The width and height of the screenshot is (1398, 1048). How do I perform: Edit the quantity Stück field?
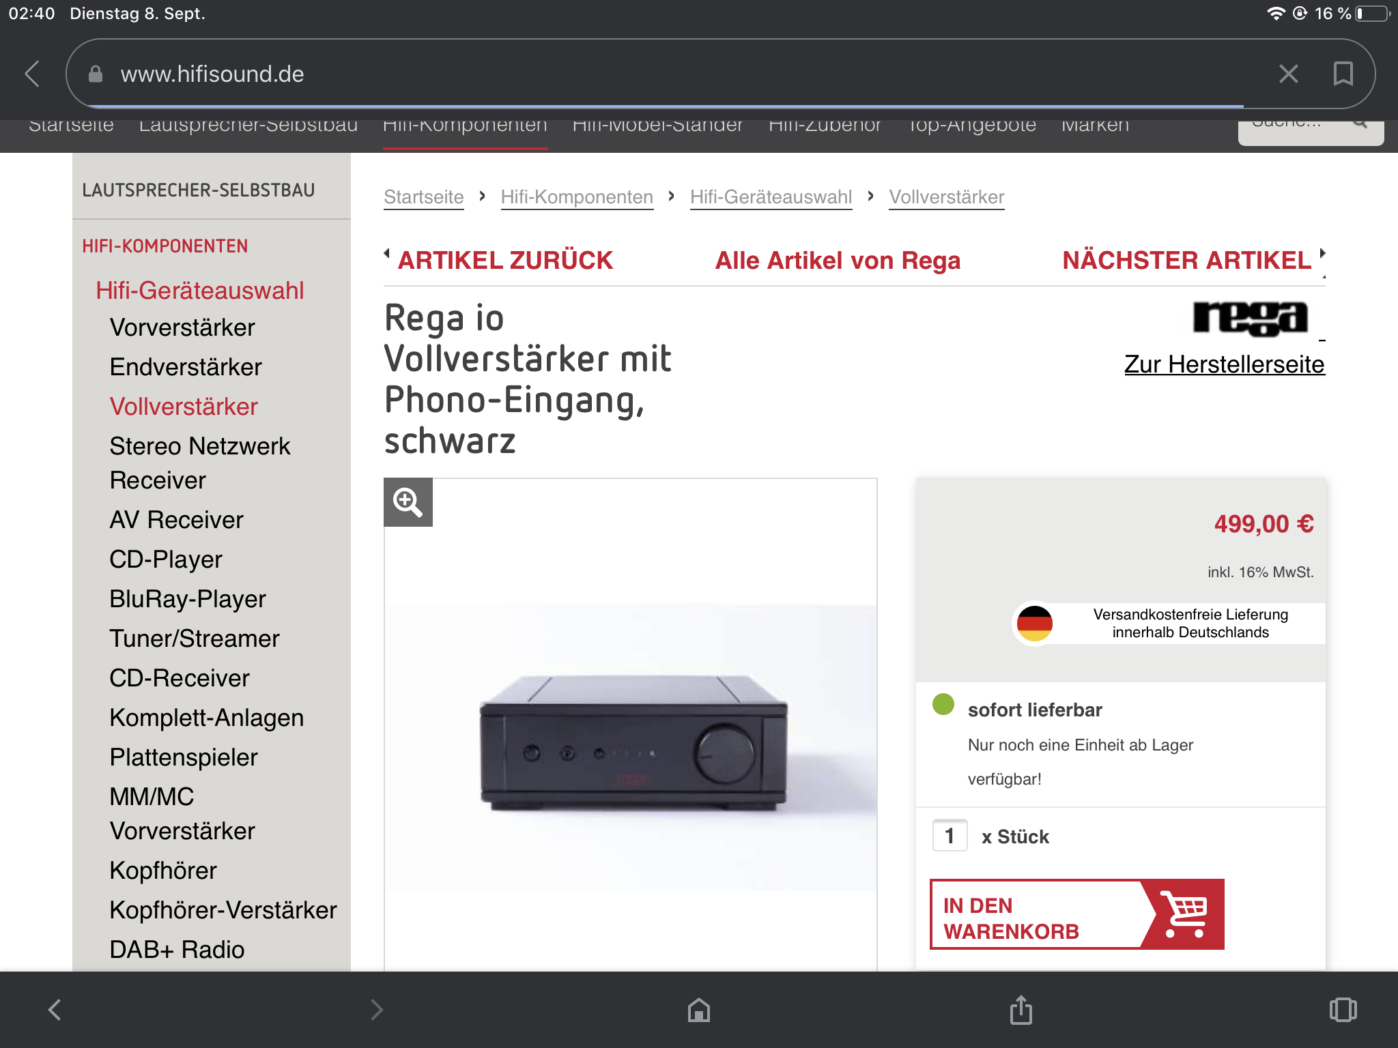(x=950, y=836)
